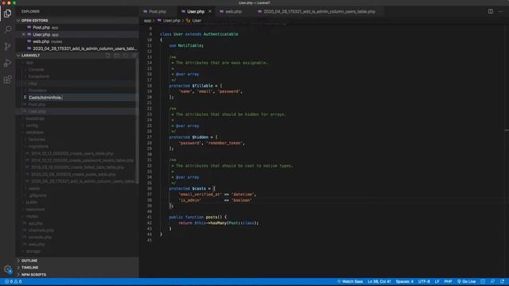Click the new file name input Casts/AdminRole
509x286 pixels.
82,98
